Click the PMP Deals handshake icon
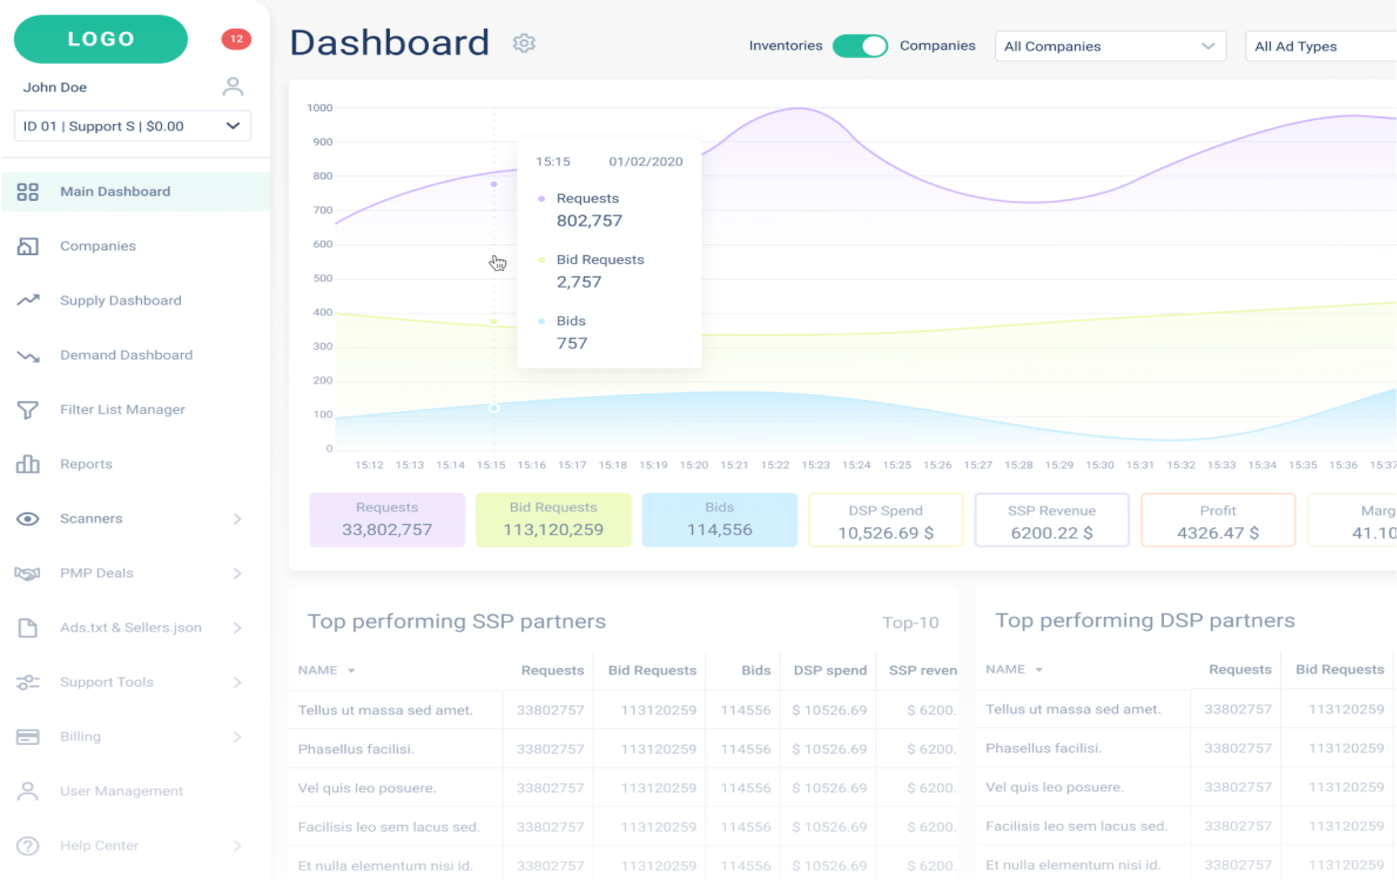1397x880 pixels. [x=28, y=573]
